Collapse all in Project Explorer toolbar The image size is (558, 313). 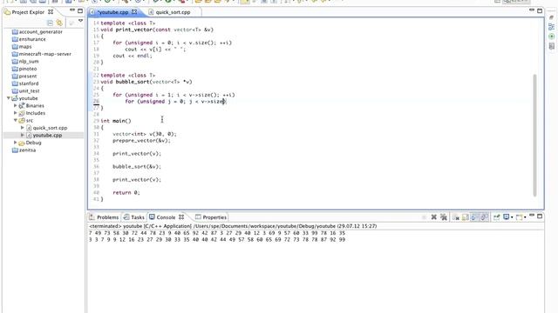click(x=51, y=23)
